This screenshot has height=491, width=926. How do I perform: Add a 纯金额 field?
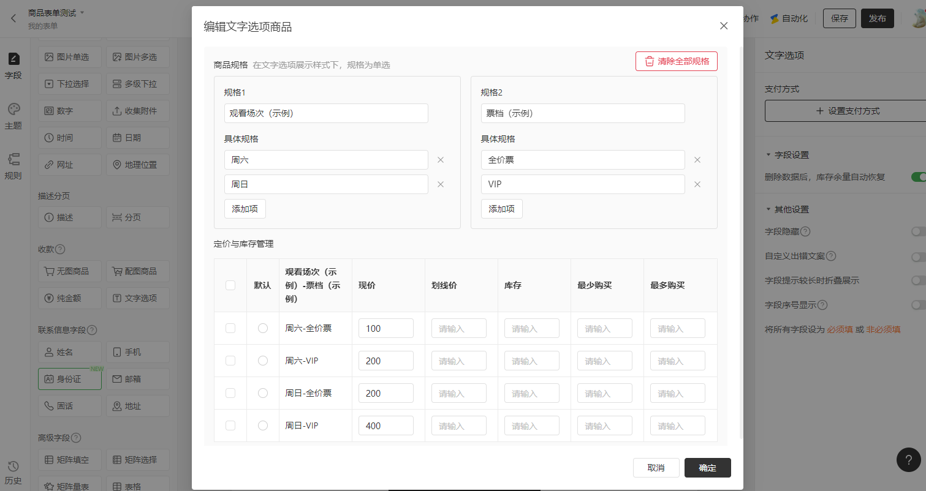[x=70, y=298]
